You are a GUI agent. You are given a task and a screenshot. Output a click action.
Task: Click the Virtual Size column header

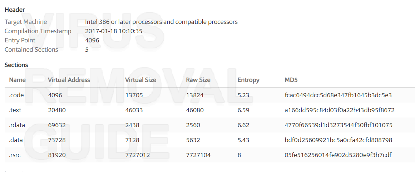(x=140, y=80)
